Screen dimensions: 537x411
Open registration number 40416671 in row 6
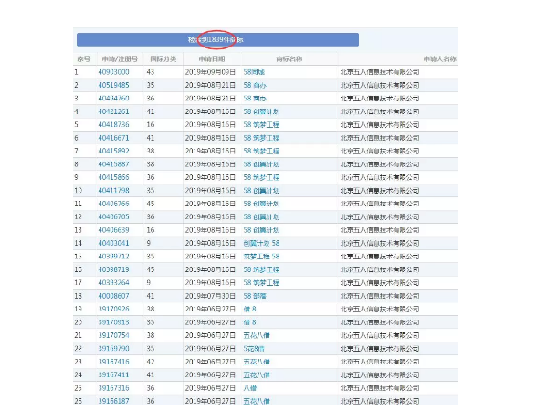tap(113, 138)
